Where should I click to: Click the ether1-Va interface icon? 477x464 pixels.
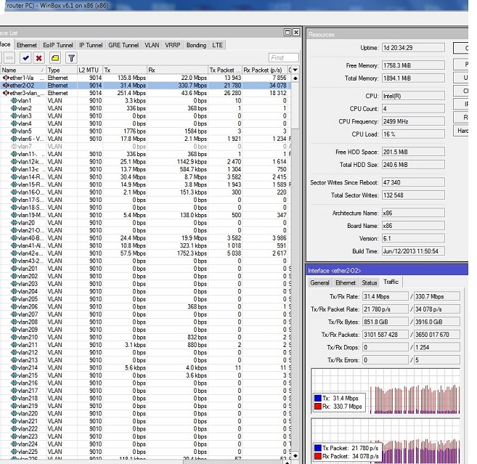tap(6, 78)
